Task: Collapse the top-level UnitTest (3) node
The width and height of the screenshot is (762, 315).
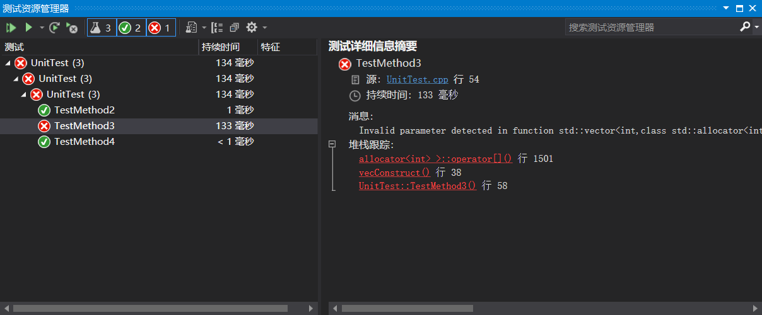Action: 8,63
